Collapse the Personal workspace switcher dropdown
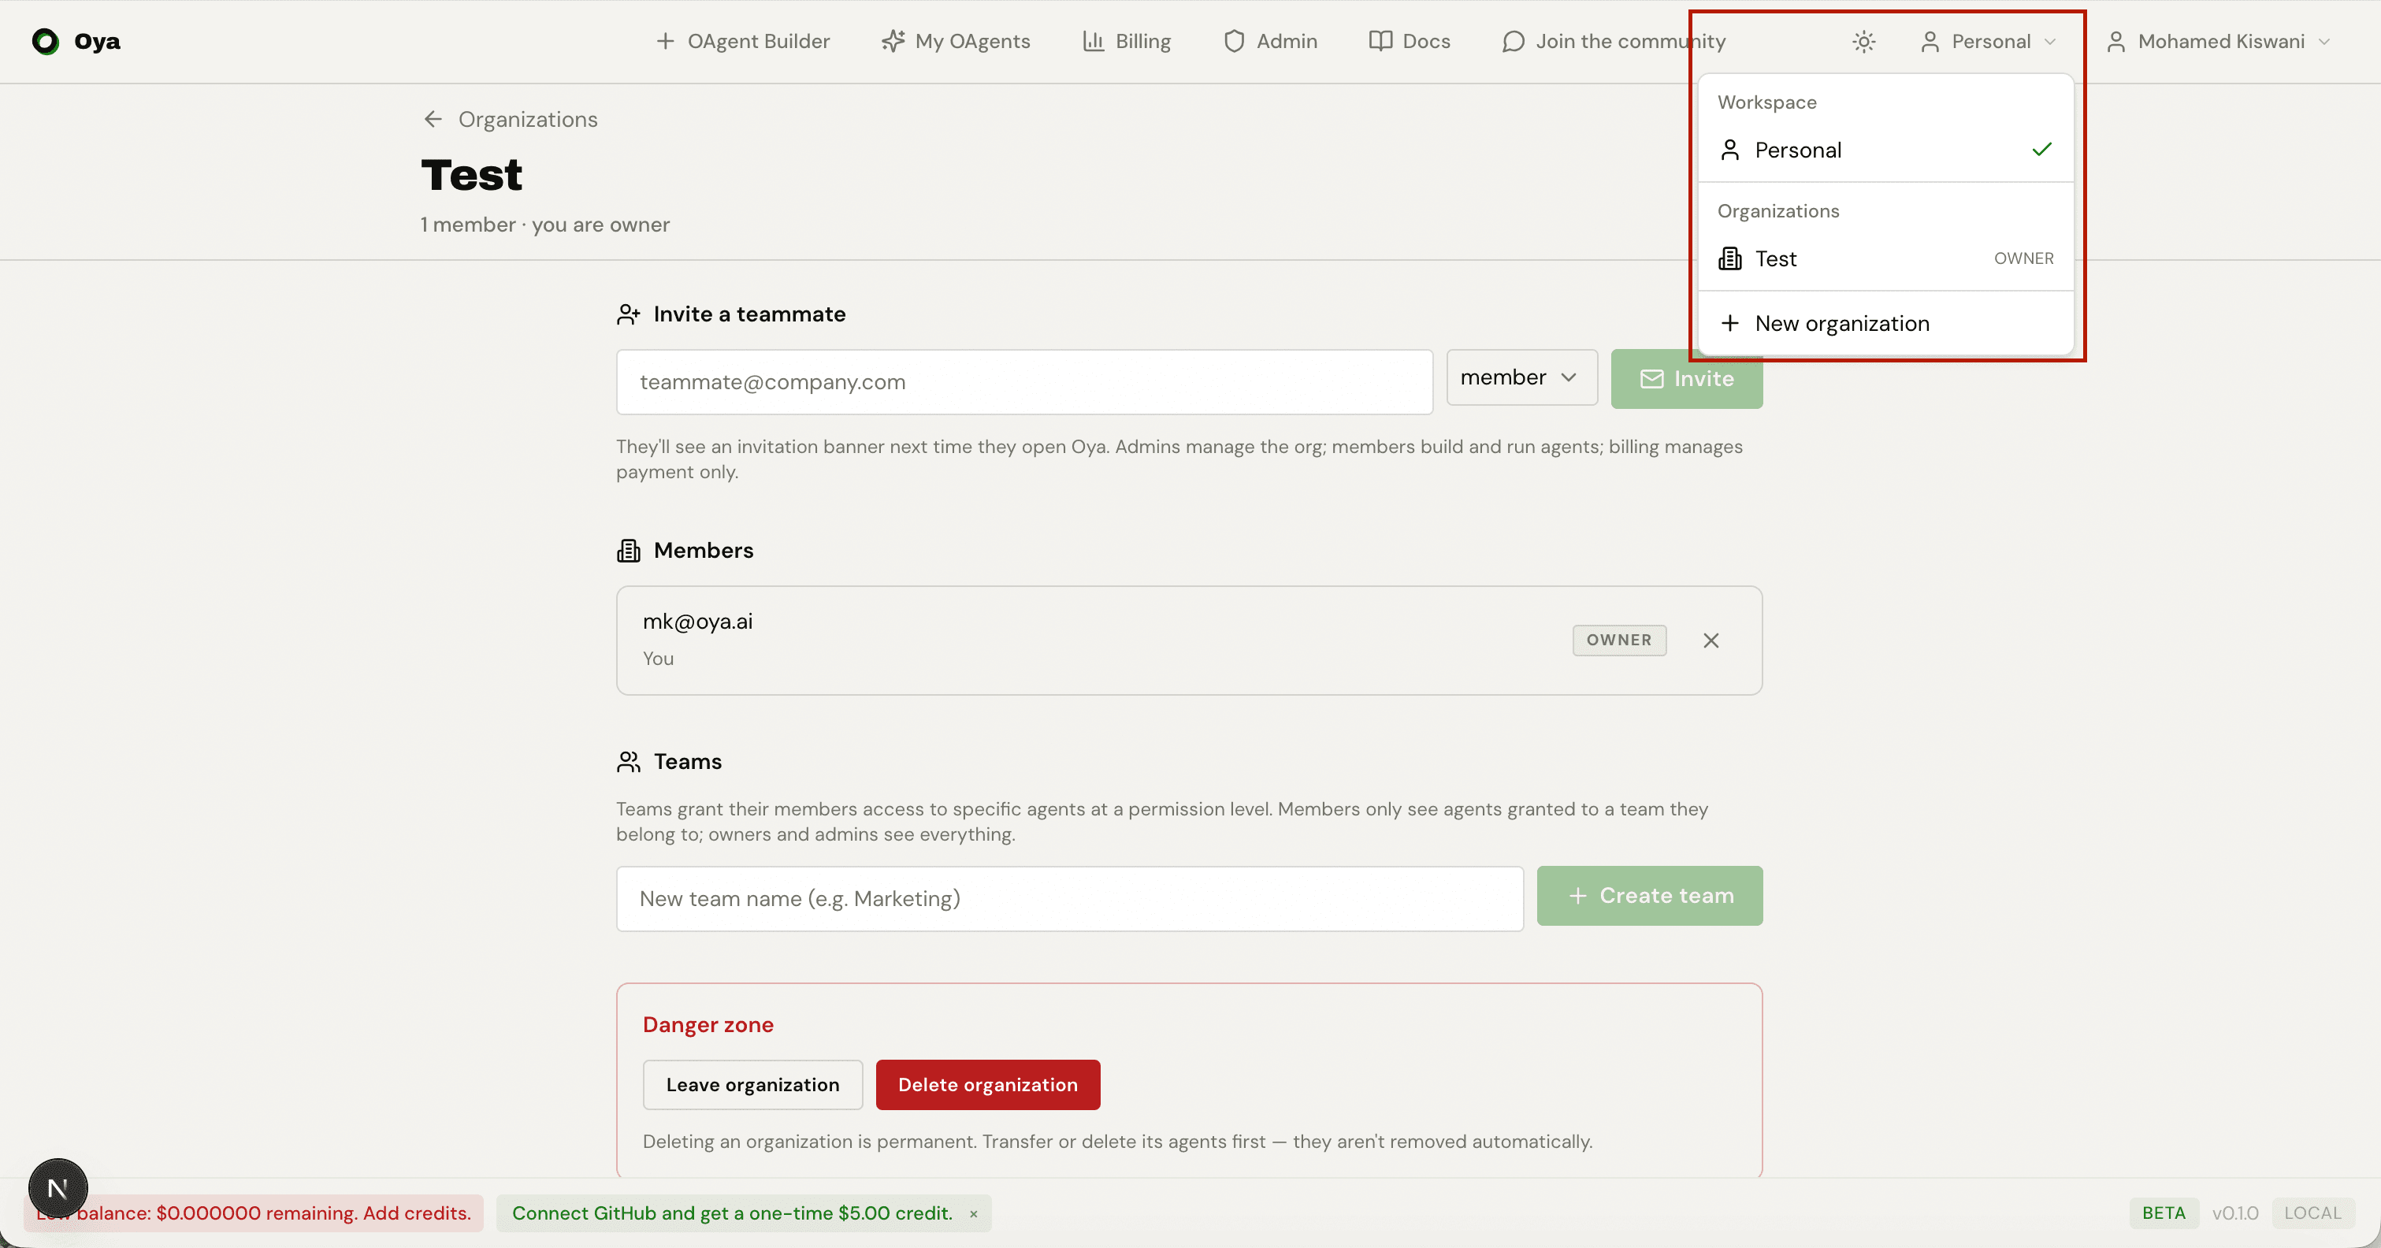 point(1987,42)
